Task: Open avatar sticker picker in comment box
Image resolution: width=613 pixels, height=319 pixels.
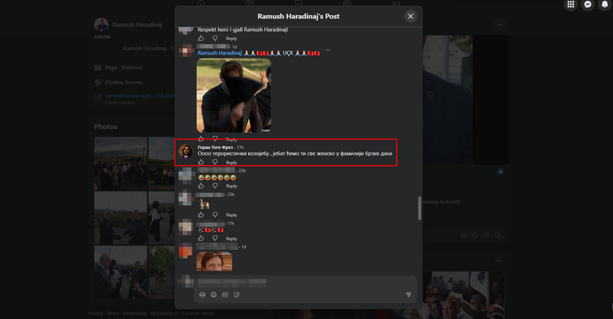Action: 202,295
